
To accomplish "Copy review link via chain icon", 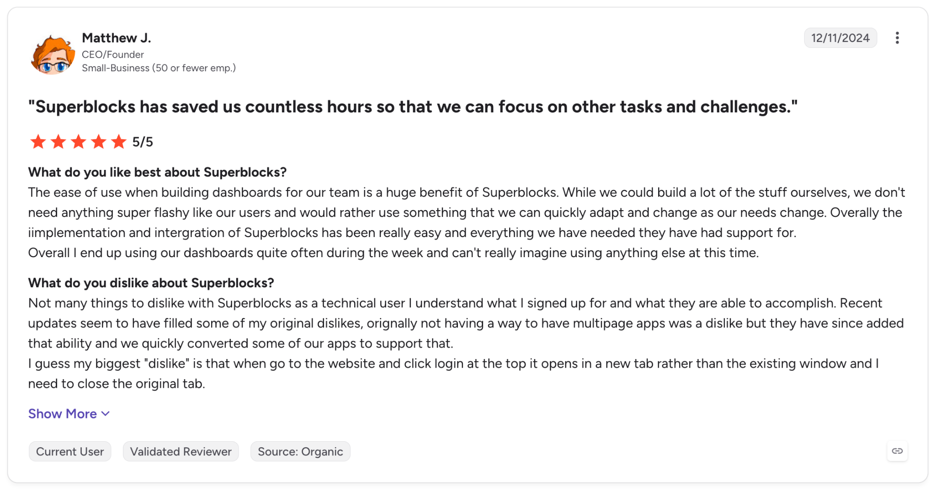I will coord(897,451).
